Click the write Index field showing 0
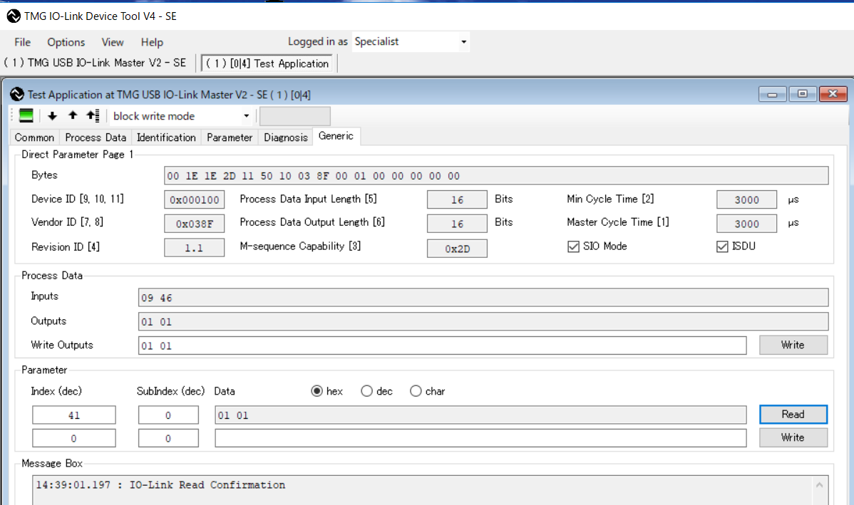The height and width of the screenshot is (505, 854). (74, 438)
